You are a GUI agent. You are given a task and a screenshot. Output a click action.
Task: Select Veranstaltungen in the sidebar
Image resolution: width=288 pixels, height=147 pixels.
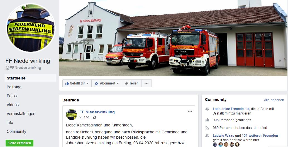[x=21, y=114]
